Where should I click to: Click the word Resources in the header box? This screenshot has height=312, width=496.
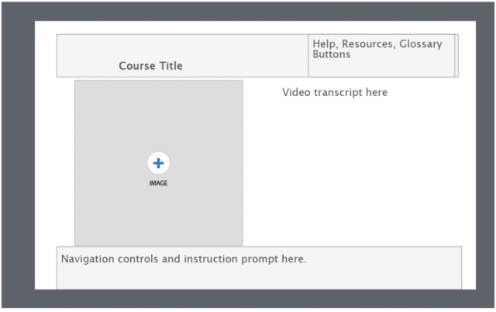[x=368, y=44]
